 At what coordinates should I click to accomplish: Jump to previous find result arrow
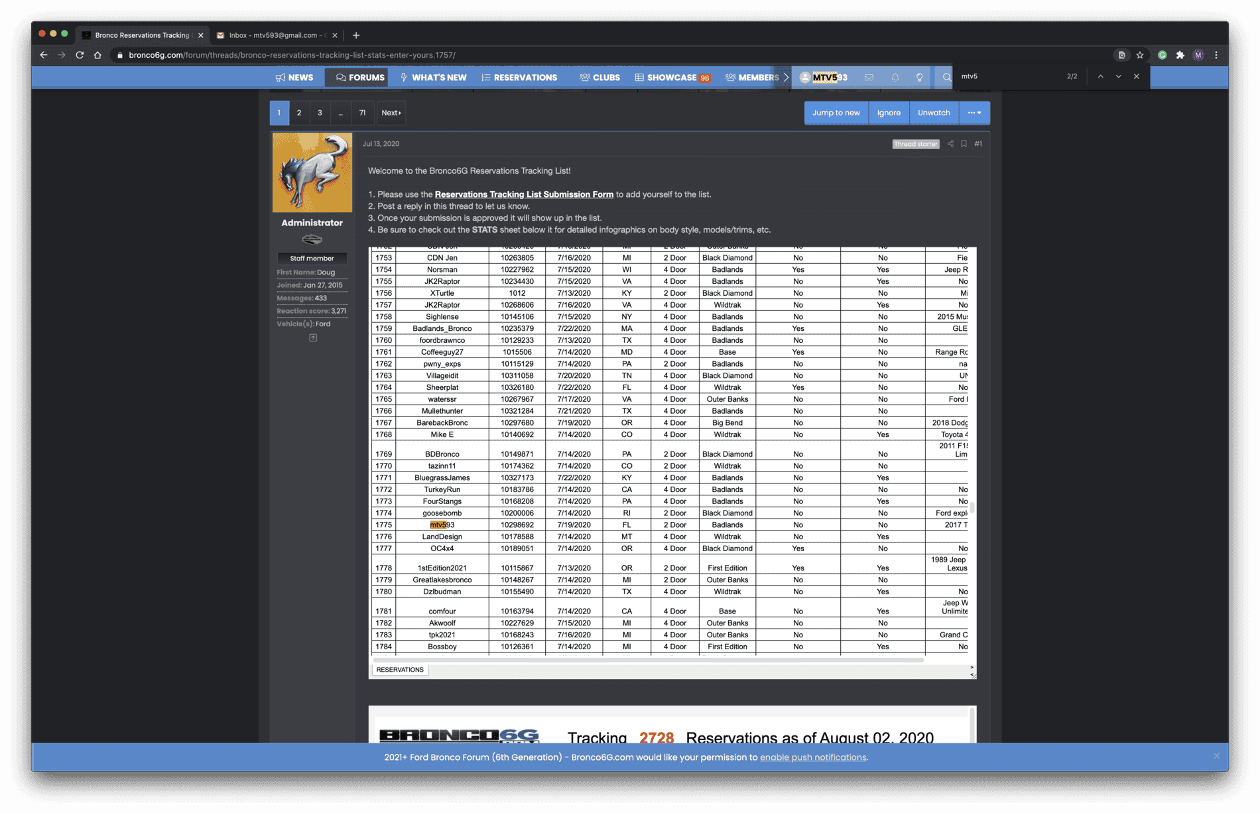point(1100,76)
